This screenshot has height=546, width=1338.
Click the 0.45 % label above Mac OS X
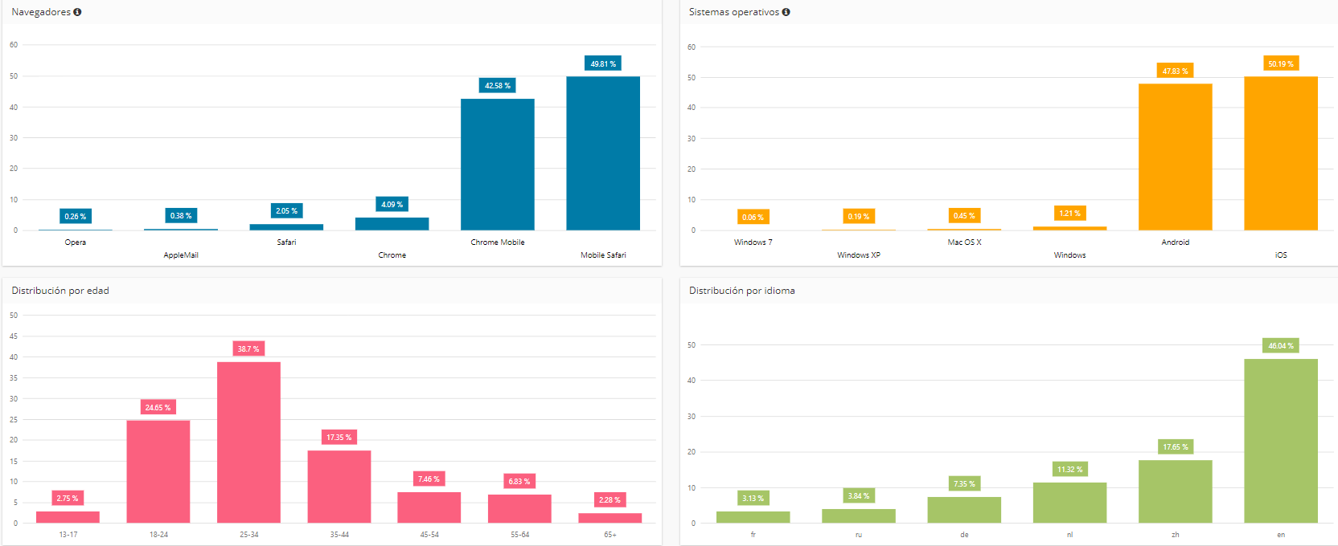click(x=964, y=215)
